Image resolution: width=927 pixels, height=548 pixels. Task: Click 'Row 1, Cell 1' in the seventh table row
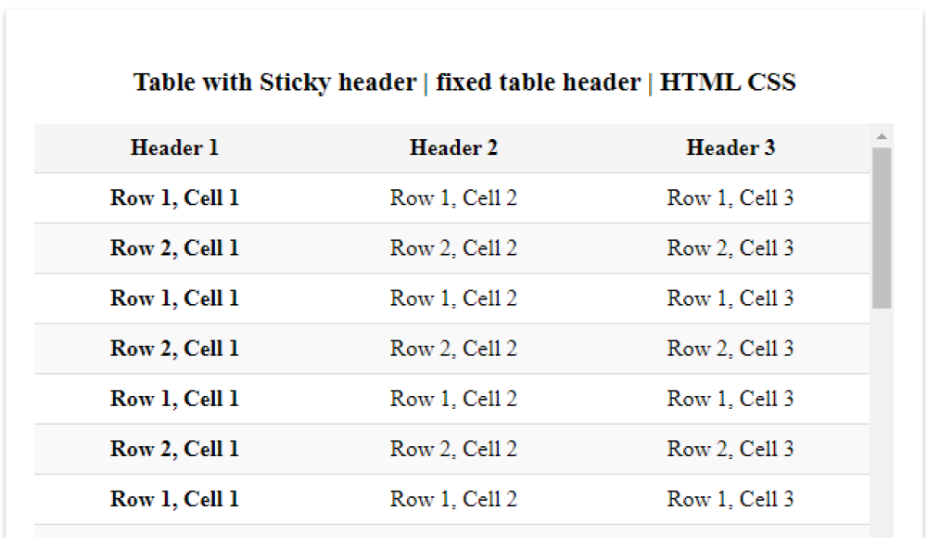coord(174,499)
